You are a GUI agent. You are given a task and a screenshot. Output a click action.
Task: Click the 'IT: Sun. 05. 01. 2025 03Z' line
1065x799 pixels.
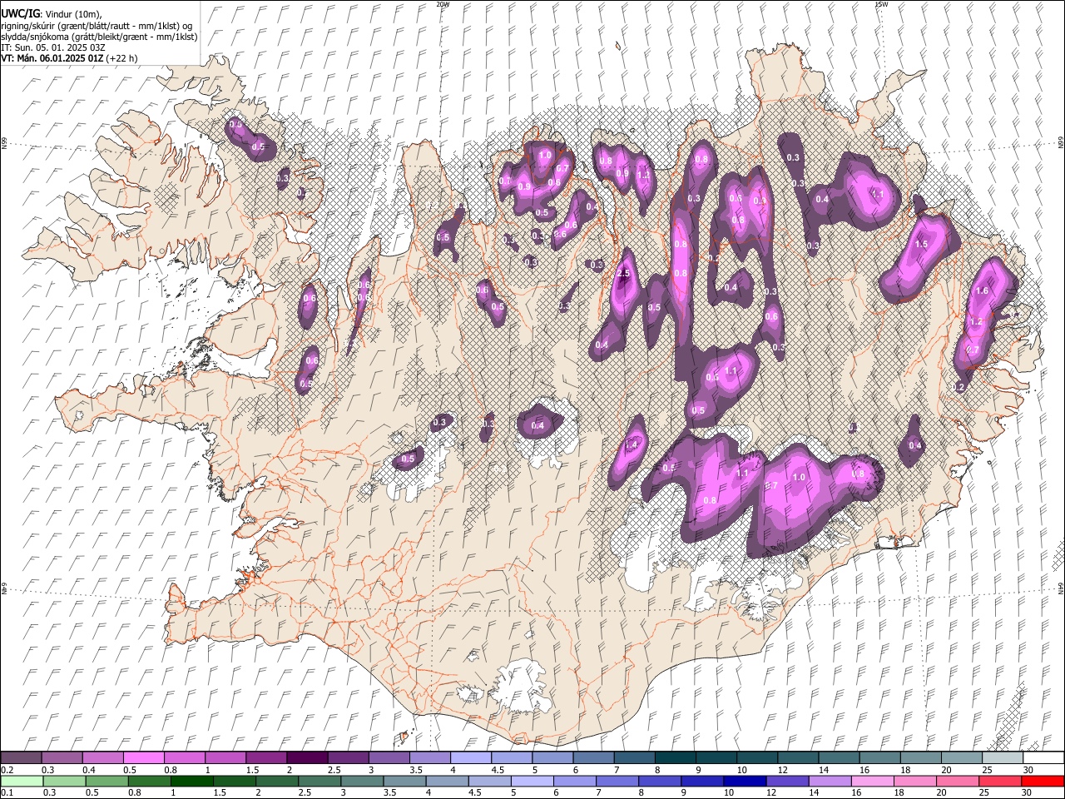click(53, 47)
